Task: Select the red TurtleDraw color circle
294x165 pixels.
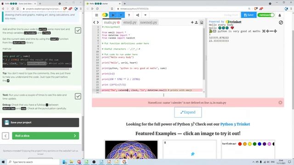Action: pyautogui.click(x=240, y=144)
